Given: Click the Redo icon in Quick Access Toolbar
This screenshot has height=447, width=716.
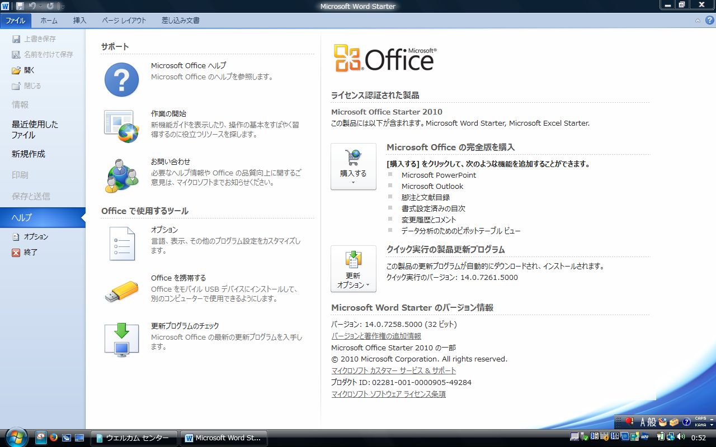Looking at the screenshot, I should (x=50, y=6).
